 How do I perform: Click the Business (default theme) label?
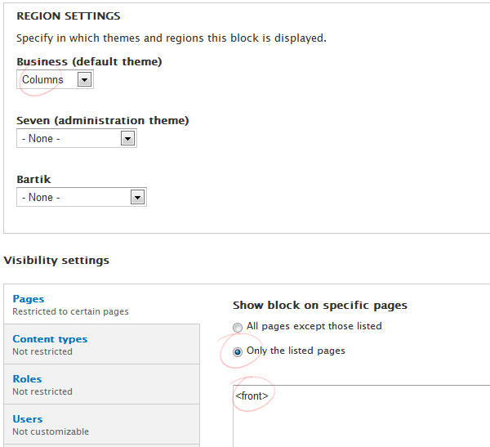click(89, 61)
